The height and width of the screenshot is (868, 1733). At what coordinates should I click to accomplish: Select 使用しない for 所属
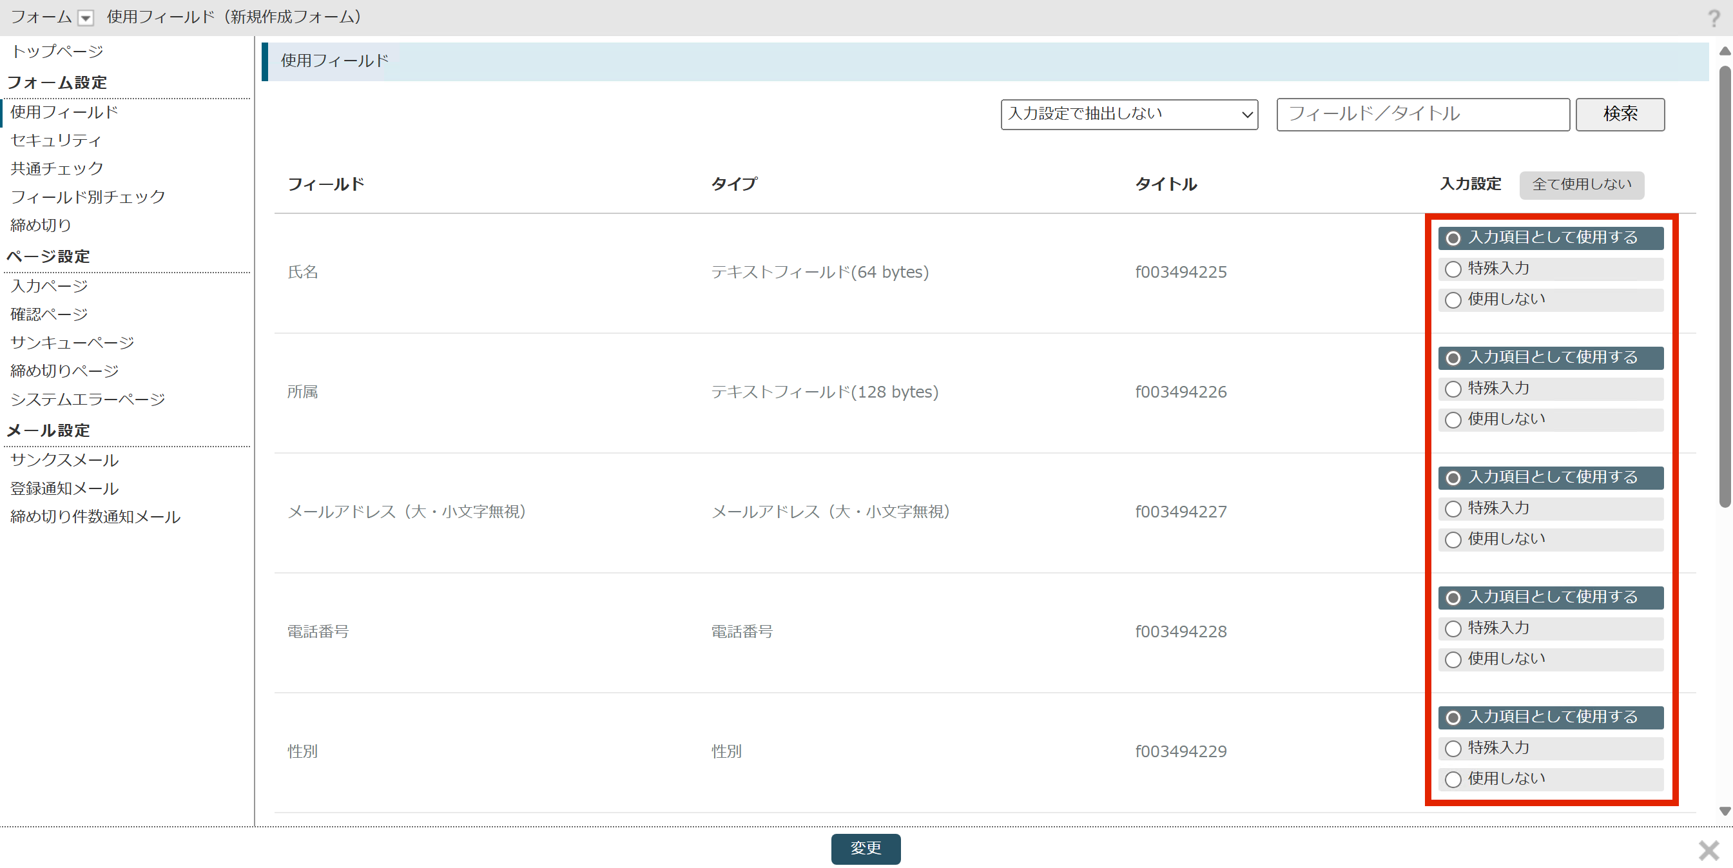pyautogui.click(x=1550, y=420)
